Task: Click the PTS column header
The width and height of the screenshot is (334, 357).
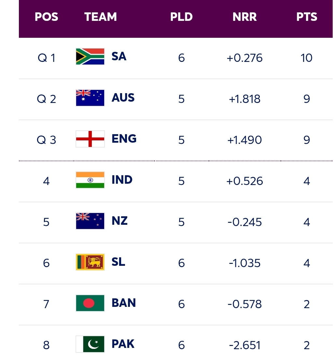Action: (307, 17)
